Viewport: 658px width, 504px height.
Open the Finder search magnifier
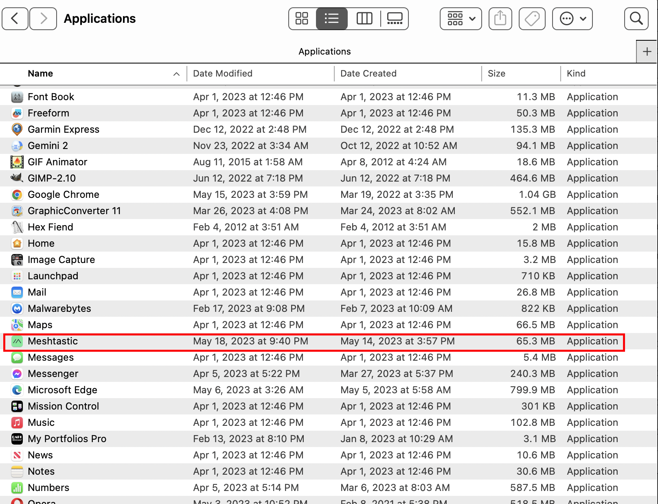(x=636, y=19)
